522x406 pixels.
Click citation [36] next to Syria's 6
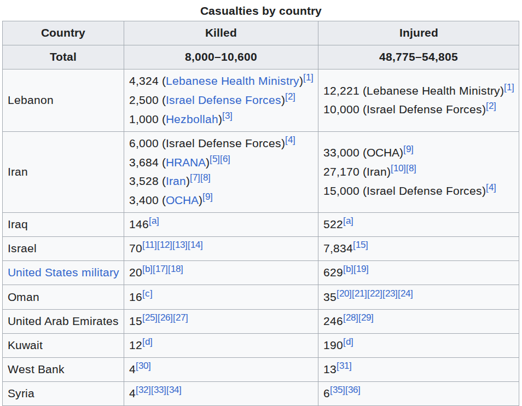(x=353, y=390)
